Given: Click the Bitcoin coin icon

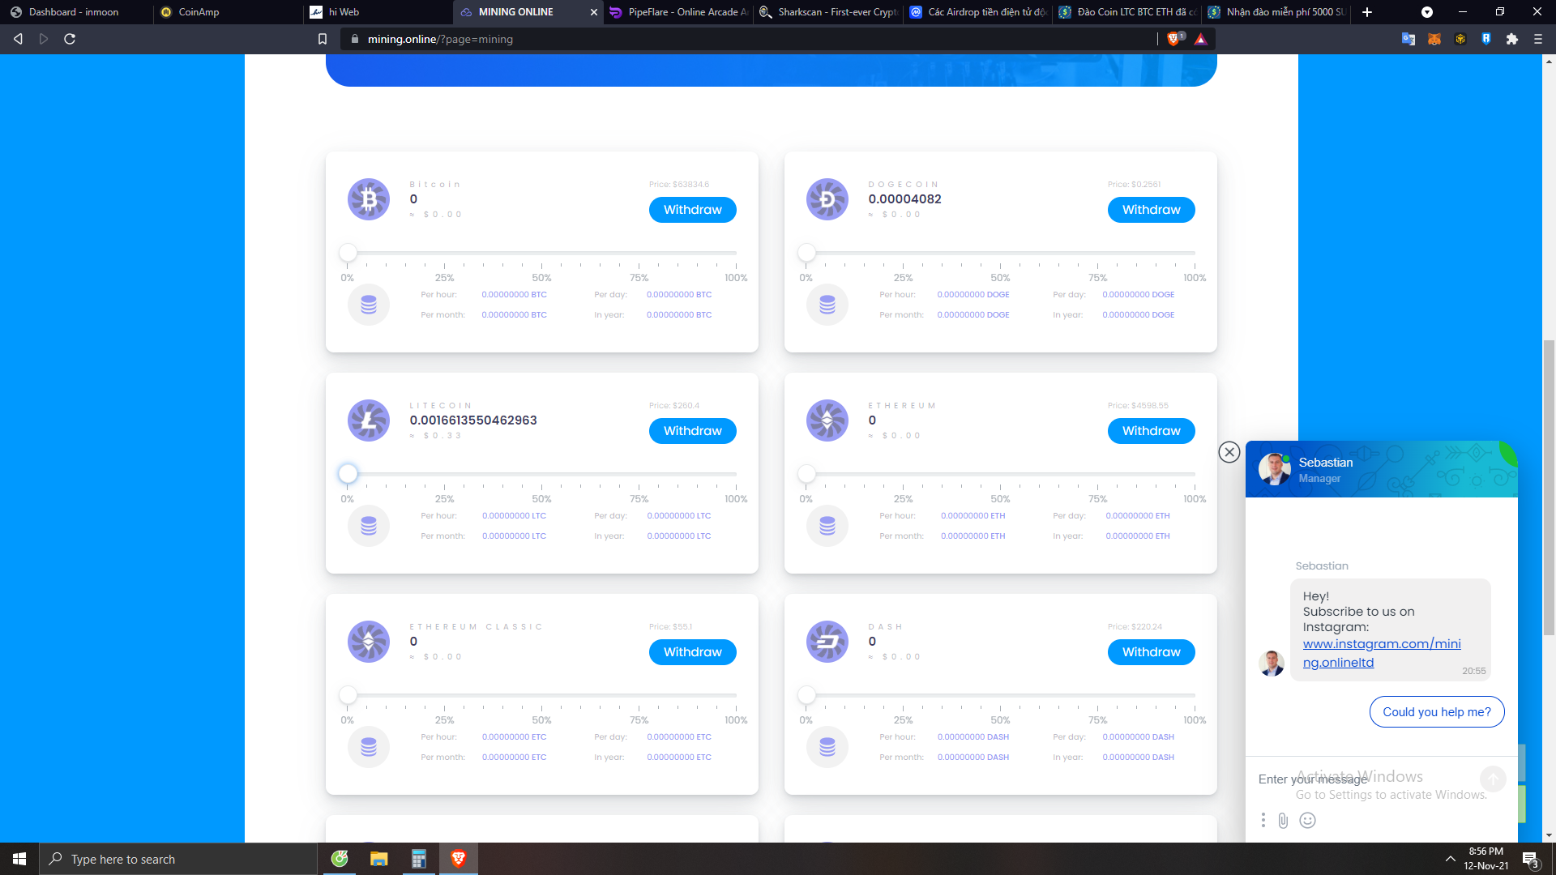Looking at the screenshot, I should (x=369, y=199).
